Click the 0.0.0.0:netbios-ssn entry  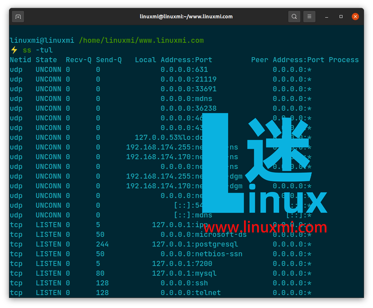pos(202,254)
